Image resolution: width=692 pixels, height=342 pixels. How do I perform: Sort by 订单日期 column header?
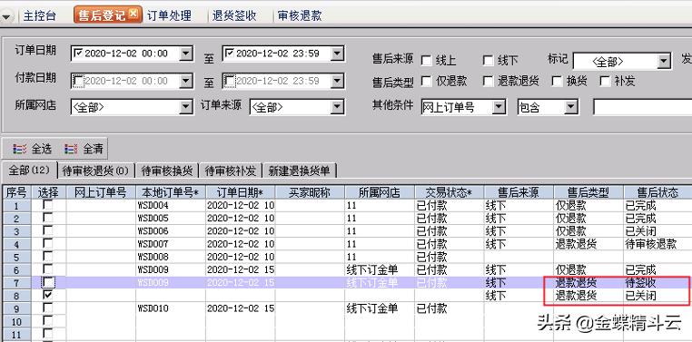pyautogui.click(x=241, y=192)
